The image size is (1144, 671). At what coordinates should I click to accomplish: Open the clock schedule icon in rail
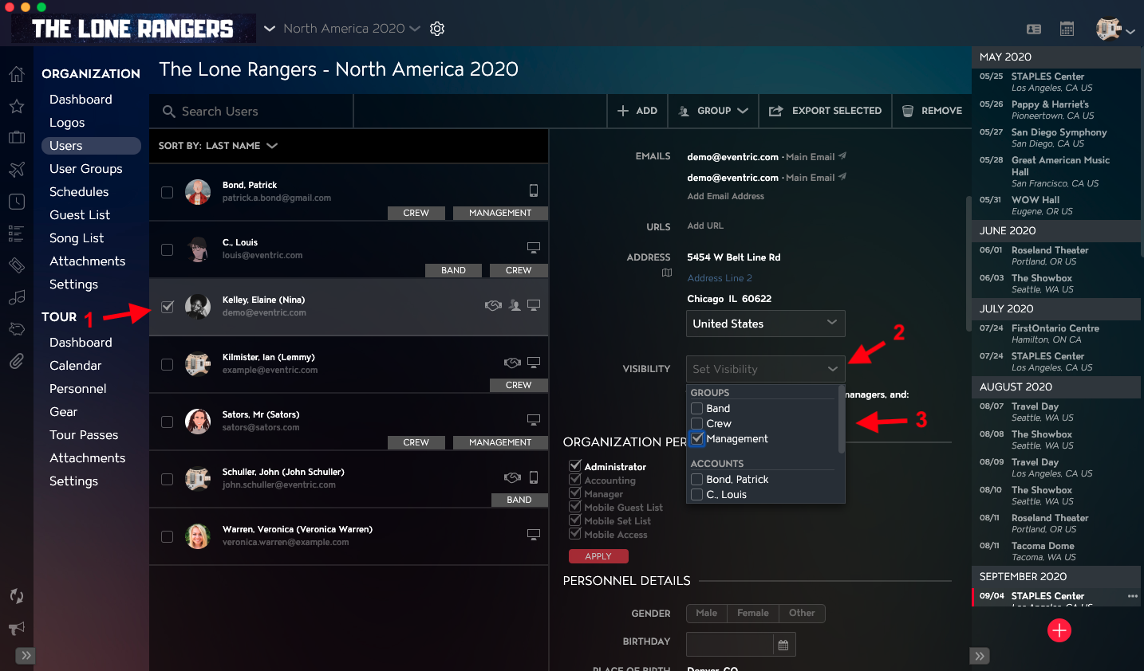[x=16, y=202]
